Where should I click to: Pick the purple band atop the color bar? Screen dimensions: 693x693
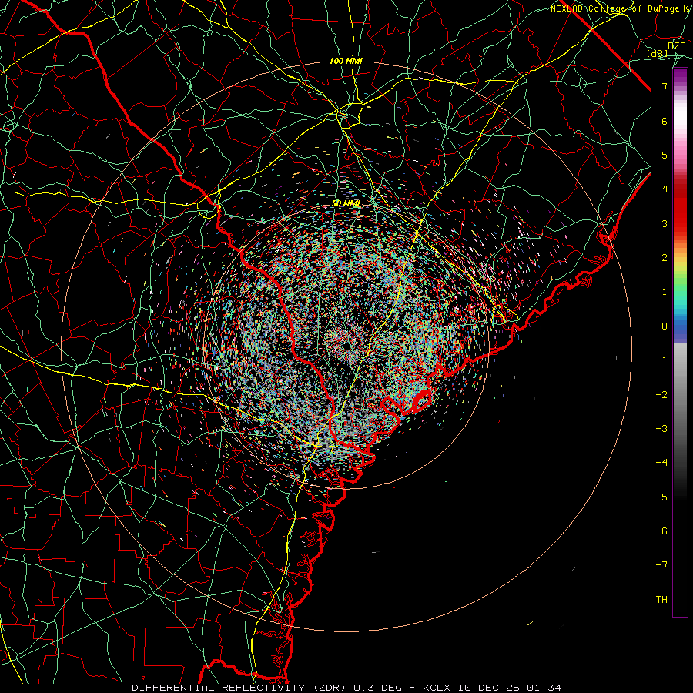pyautogui.click(x=680, y=76)
